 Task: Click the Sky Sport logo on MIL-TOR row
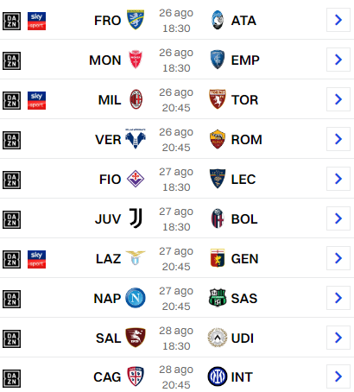tap(36, 100)
